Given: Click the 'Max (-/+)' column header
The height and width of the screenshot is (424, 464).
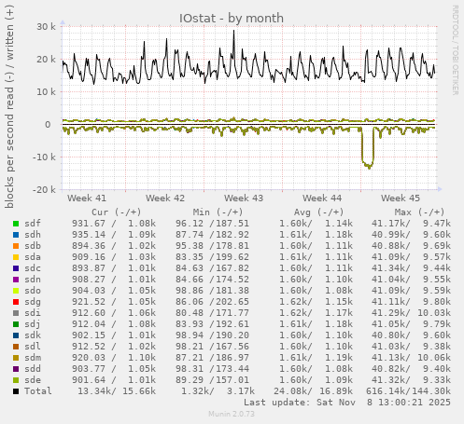Looking at the screenshot, I should click(420, 212).
